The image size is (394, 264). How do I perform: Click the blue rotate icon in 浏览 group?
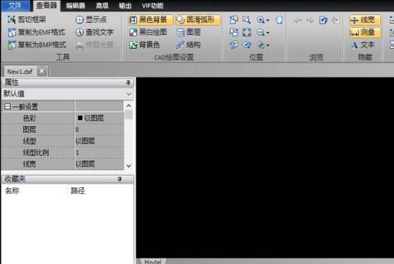click(x=323, y=19)
